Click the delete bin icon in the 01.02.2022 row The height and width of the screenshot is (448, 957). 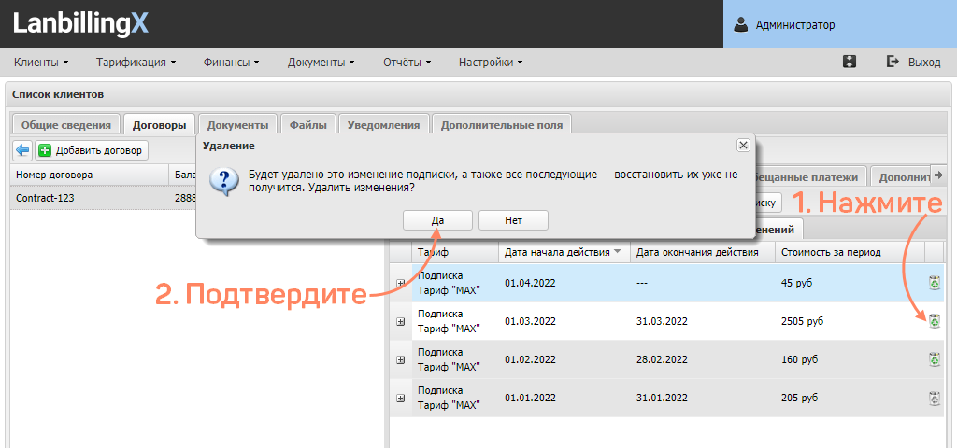click(x=935, y=359)
